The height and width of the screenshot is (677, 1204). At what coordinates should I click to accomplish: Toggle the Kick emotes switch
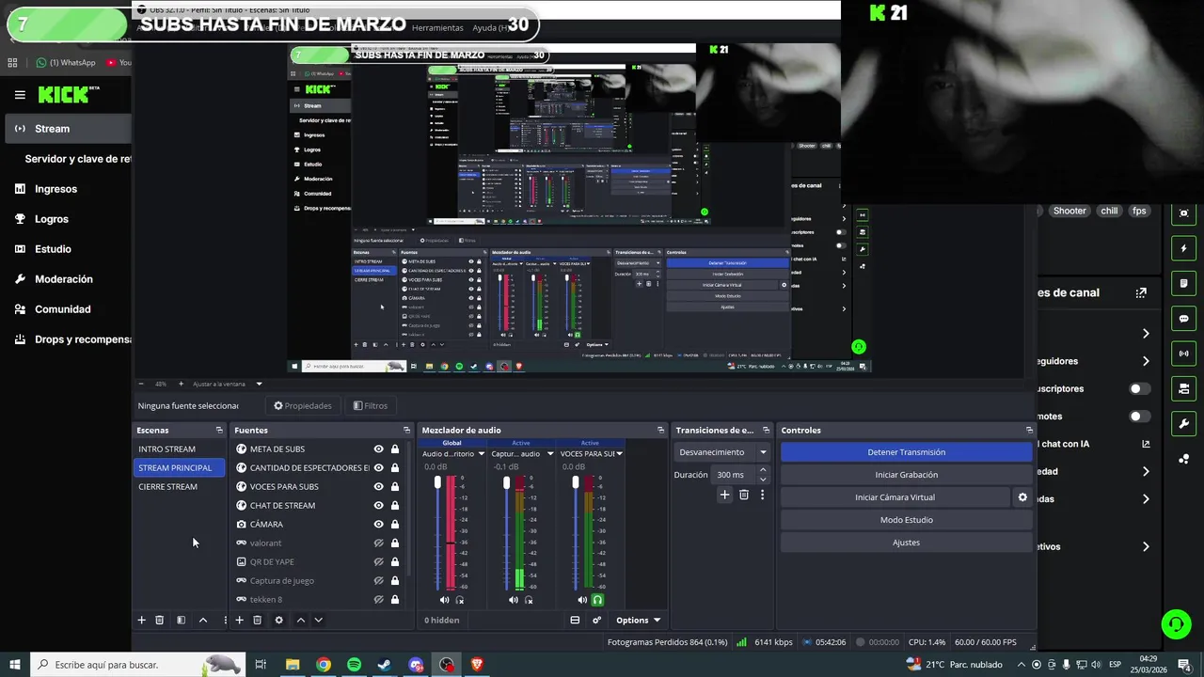(x=1139, y=417)
